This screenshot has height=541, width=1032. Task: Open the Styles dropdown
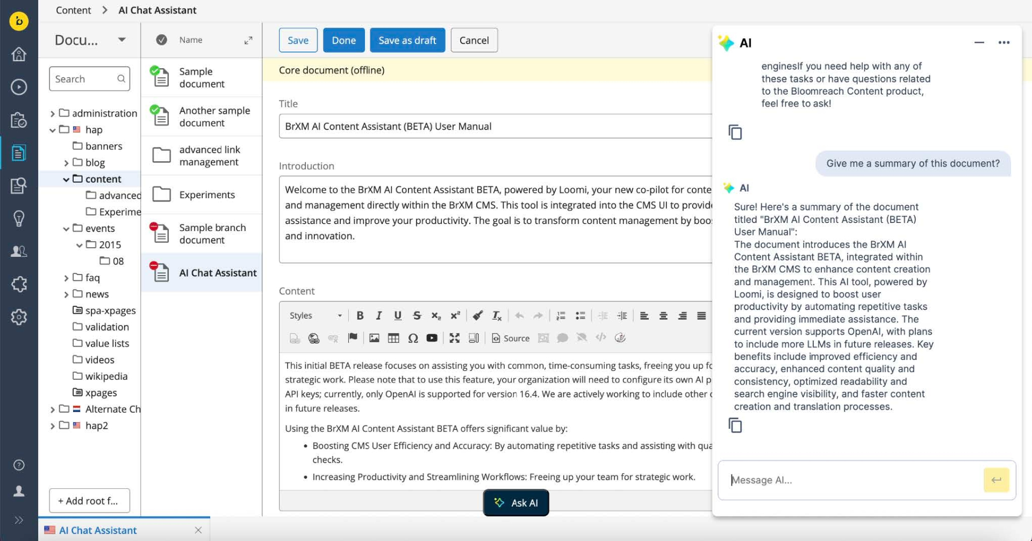pyautogui.click(x=316, y=315)
